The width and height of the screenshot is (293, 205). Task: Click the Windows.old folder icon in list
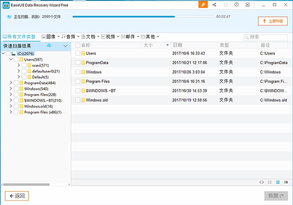[x=83, y=100]
